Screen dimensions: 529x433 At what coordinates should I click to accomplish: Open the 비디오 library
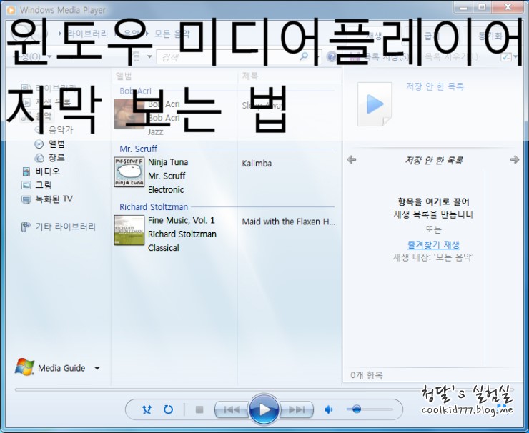(x=48, y=171)
